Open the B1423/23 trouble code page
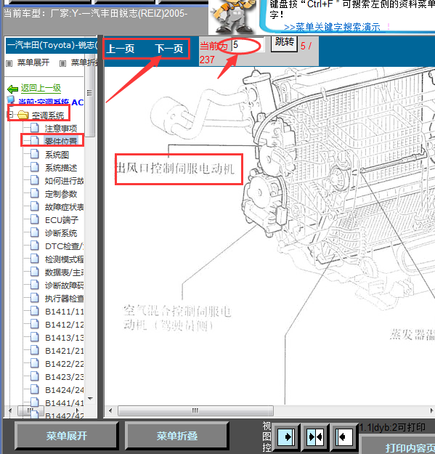Viewport: 435px width, 454px height. point(64,377)
